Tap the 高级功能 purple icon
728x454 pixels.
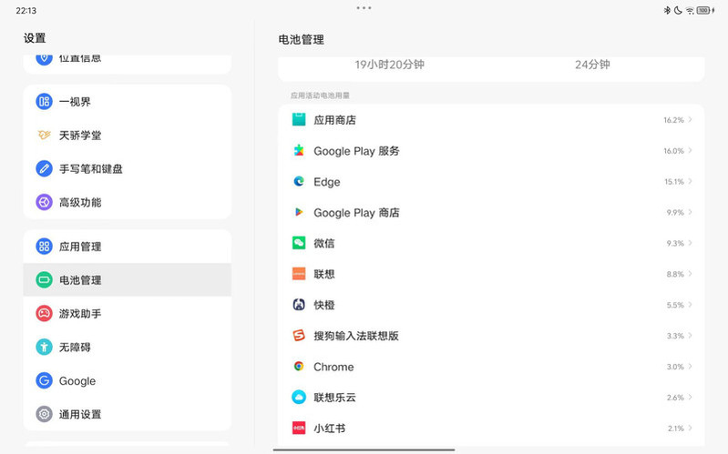[x=44, y=202]
